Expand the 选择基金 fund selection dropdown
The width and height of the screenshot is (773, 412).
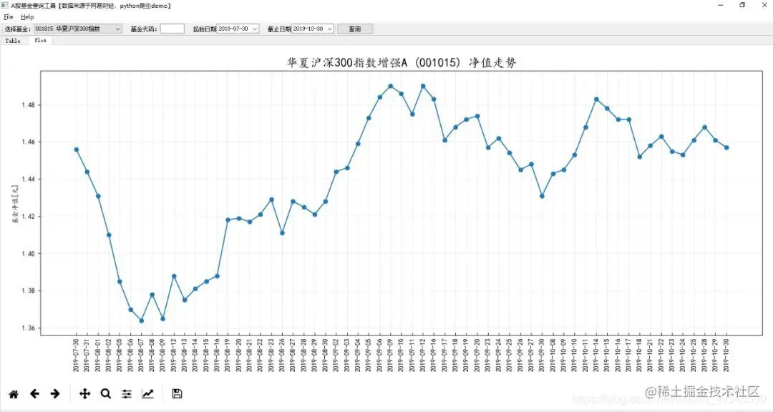[119, 29]
